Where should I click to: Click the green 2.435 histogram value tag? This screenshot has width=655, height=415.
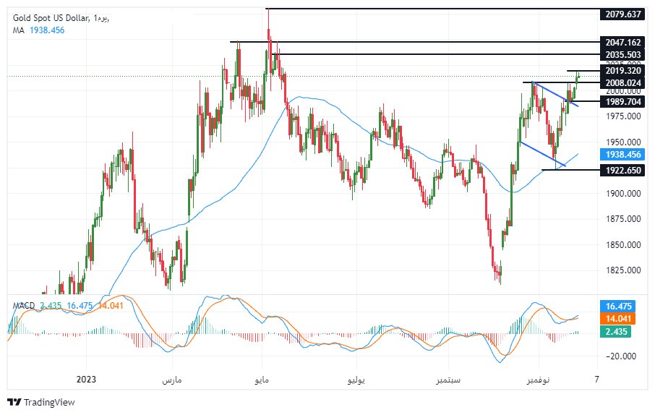[x=616, y=331]
